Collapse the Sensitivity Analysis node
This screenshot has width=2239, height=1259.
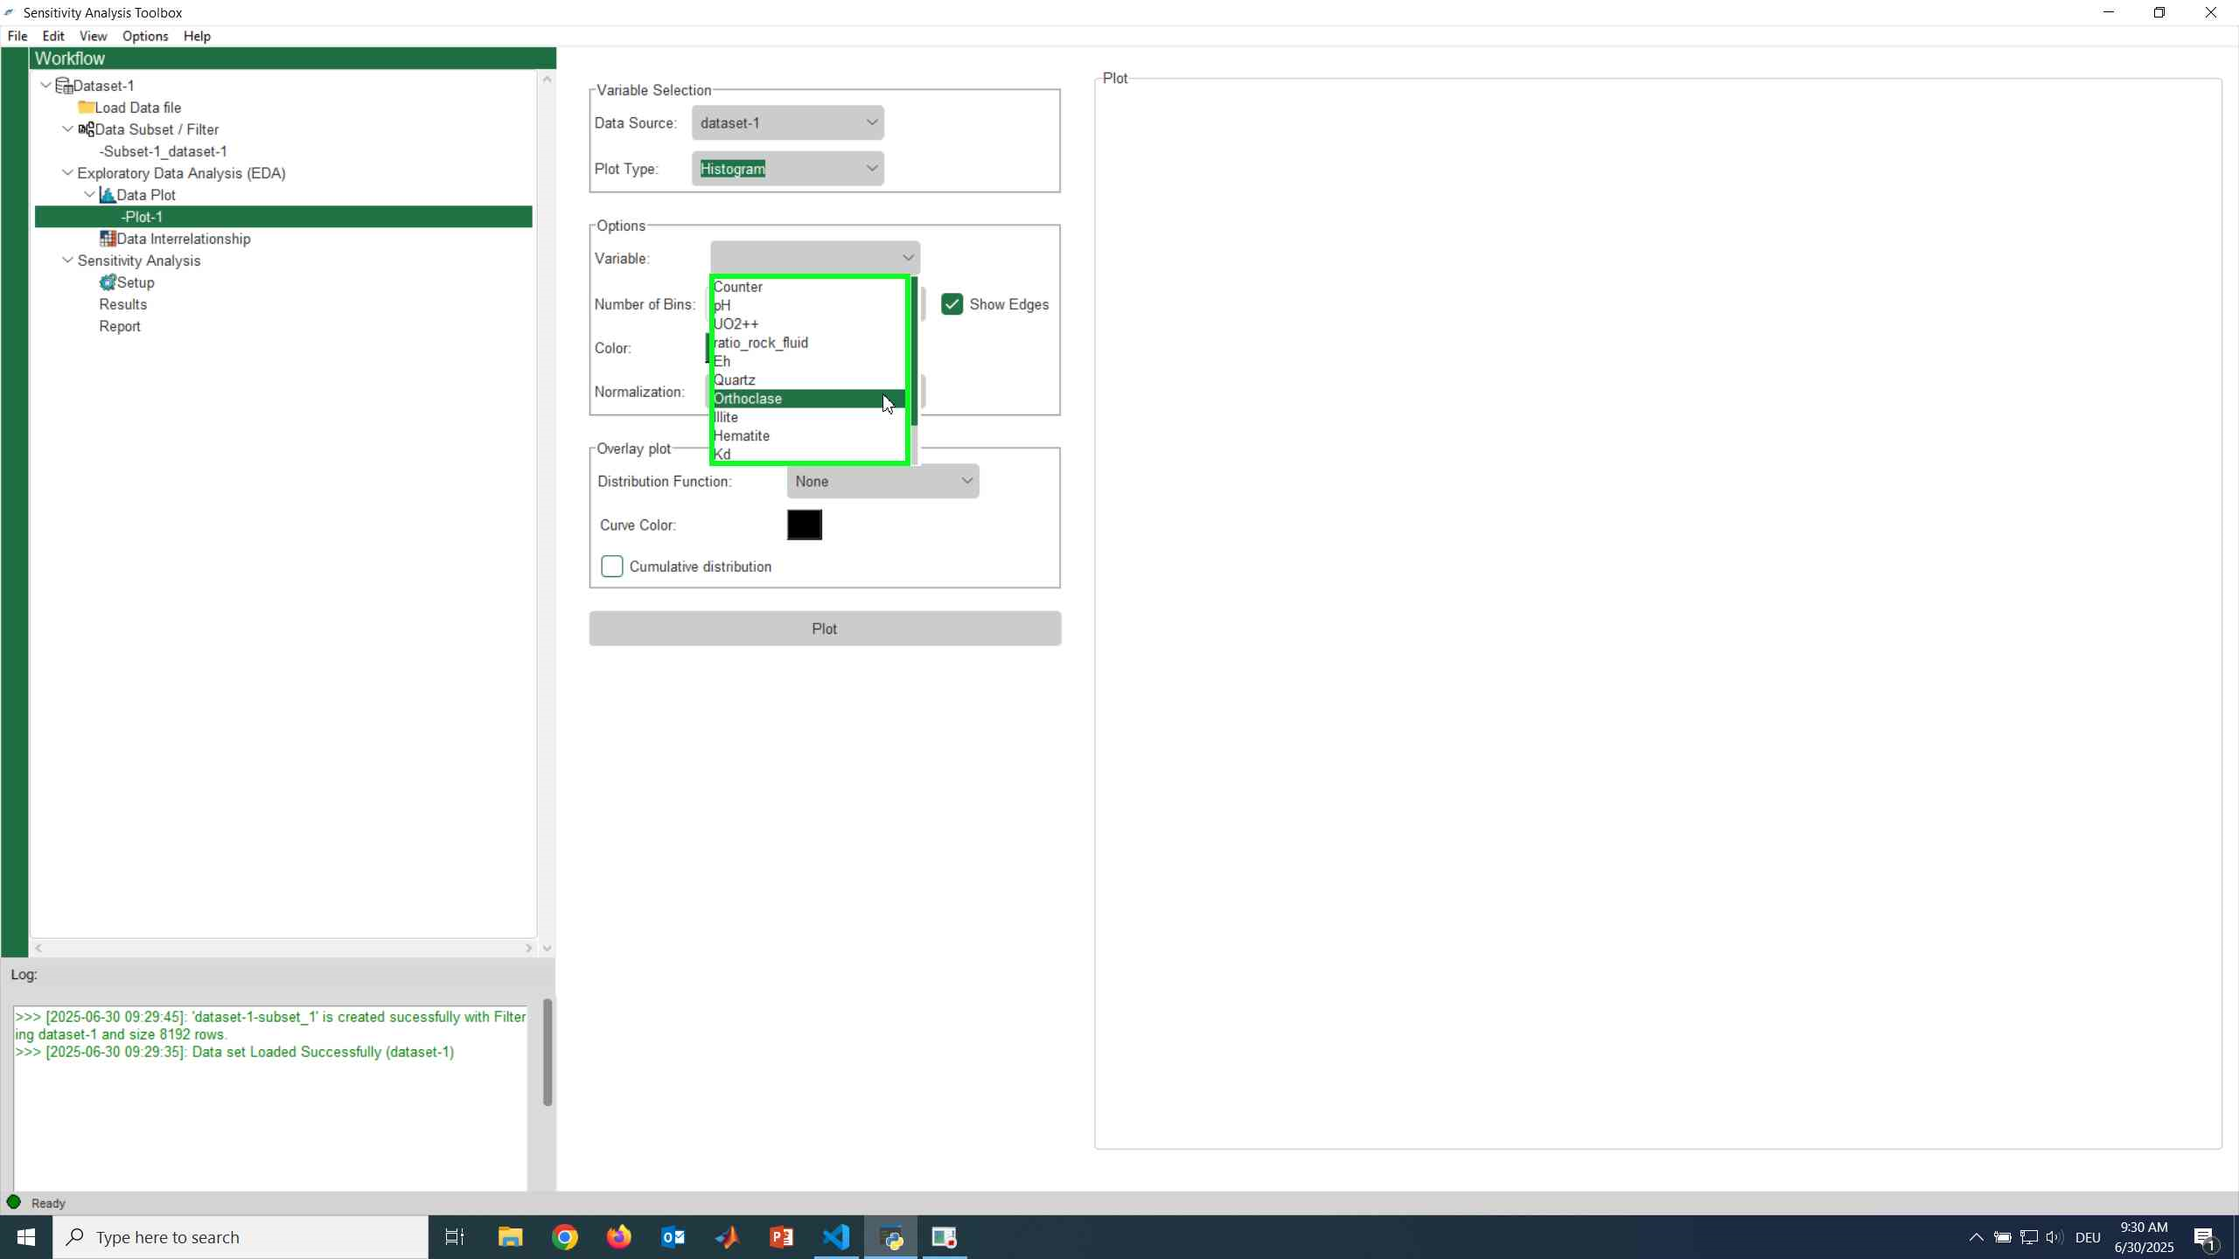tap(67, 261)
